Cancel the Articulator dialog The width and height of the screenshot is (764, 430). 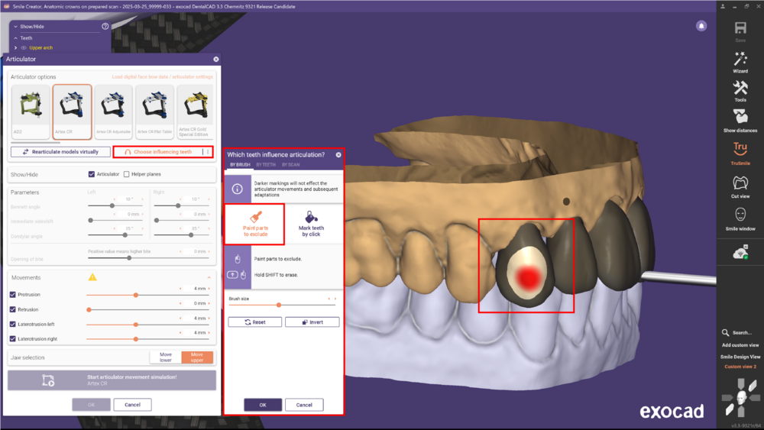[x=132, y=405]
